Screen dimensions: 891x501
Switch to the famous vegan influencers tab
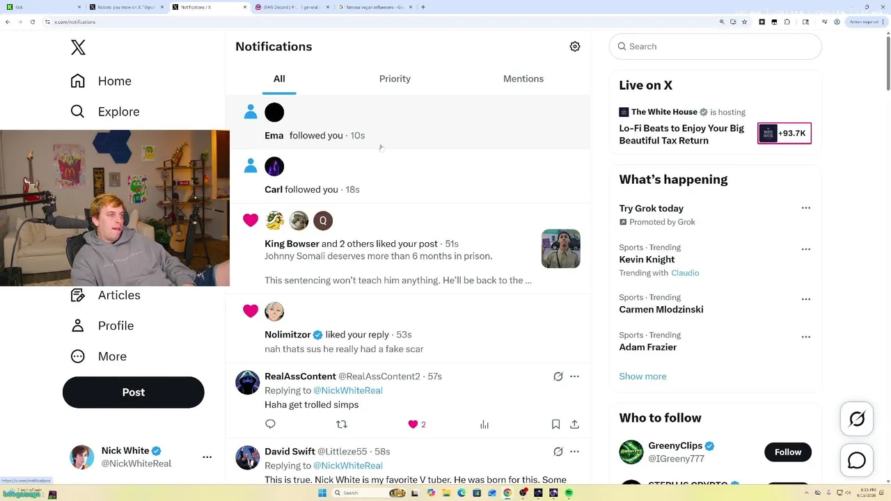click(375, 7)
